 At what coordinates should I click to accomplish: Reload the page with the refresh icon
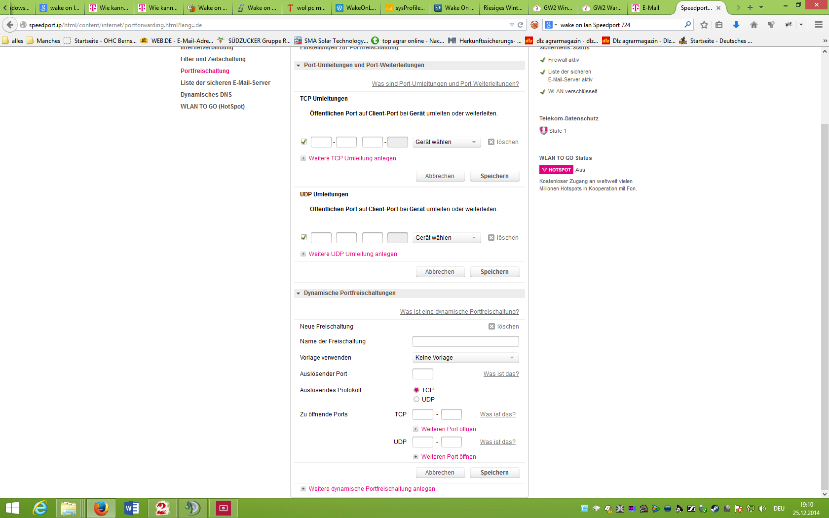click(x=520, y=25)
